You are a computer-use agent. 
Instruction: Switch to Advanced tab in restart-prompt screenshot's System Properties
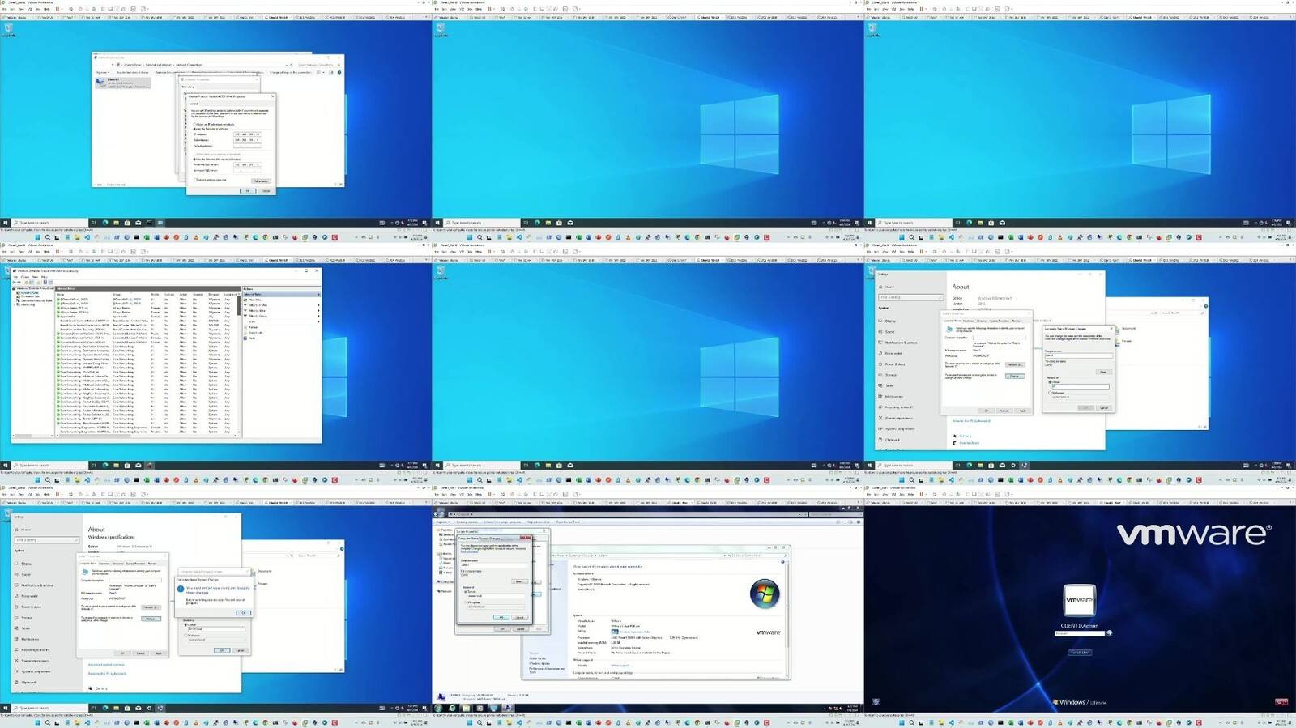[117, 564]
